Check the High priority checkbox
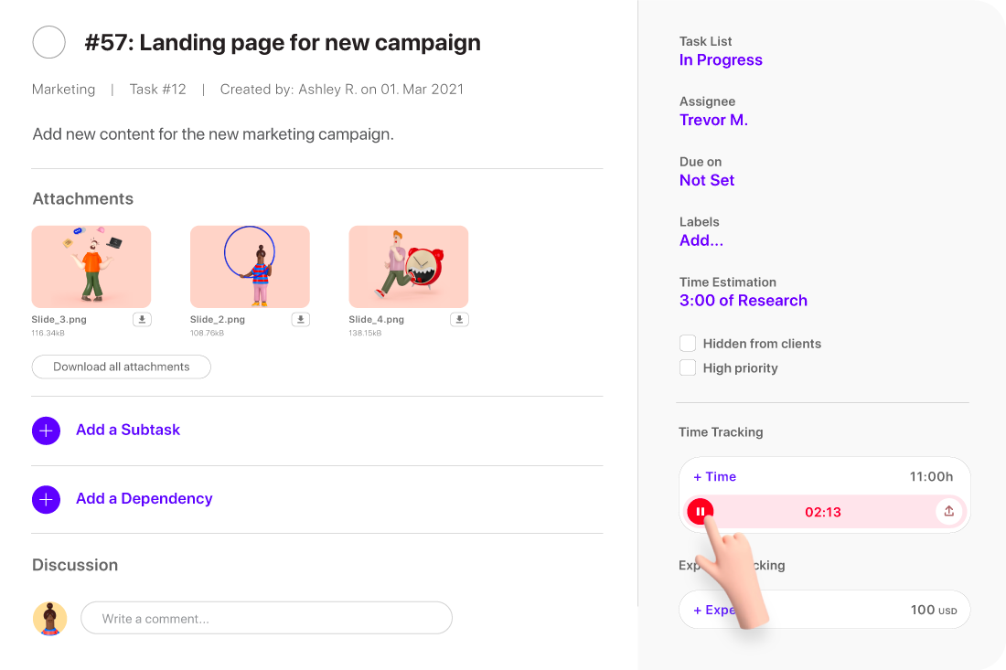Viewport: 1006px width, 670px height. (688, 367)
